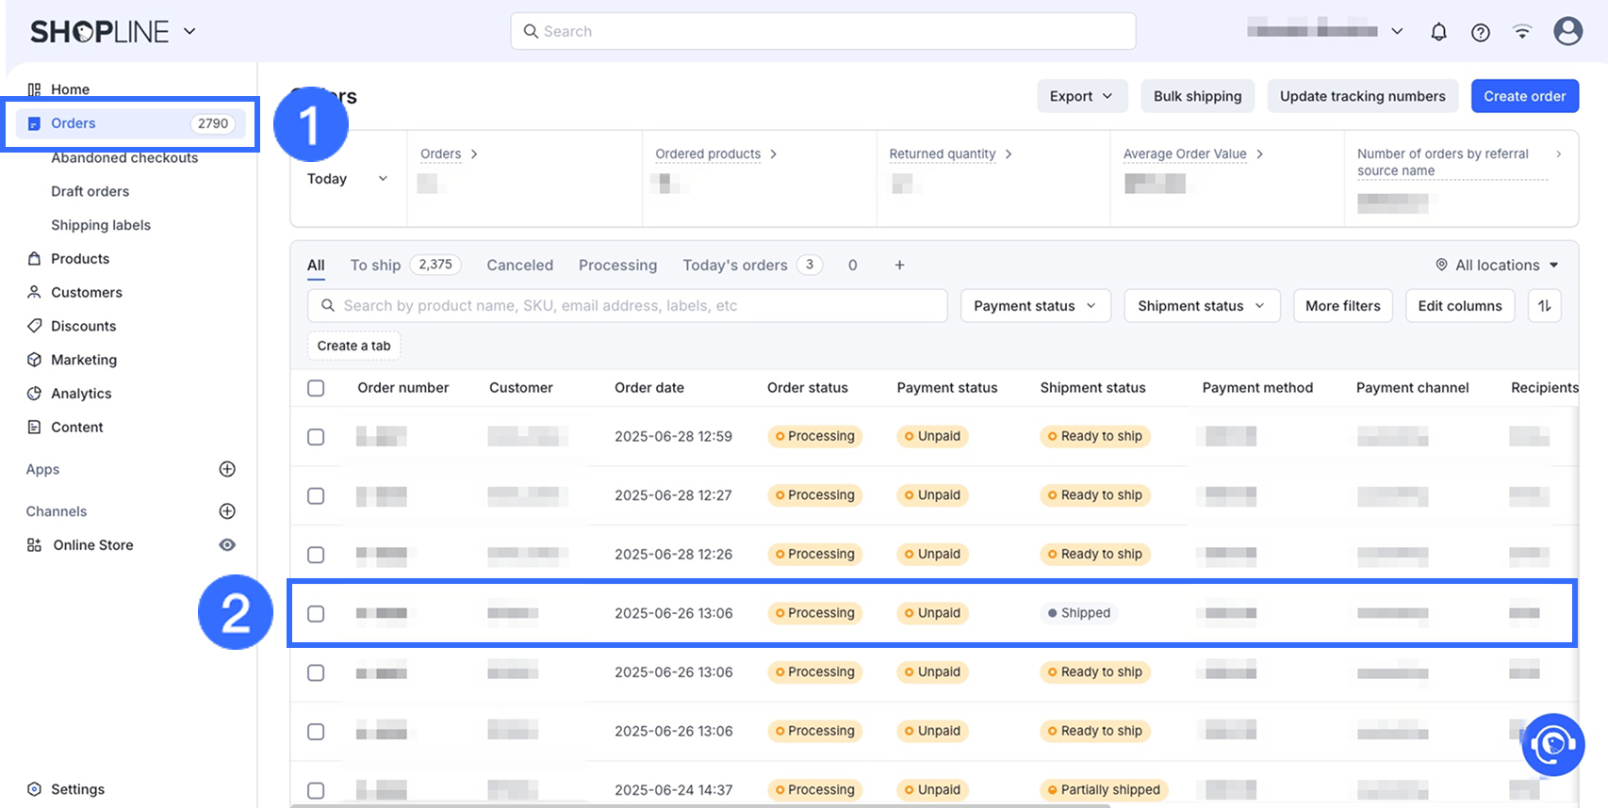
Task: Click the Order date column header
Action: (649, 388)
